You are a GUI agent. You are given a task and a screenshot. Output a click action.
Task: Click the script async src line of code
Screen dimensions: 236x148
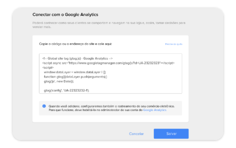(x=108, y=63)
